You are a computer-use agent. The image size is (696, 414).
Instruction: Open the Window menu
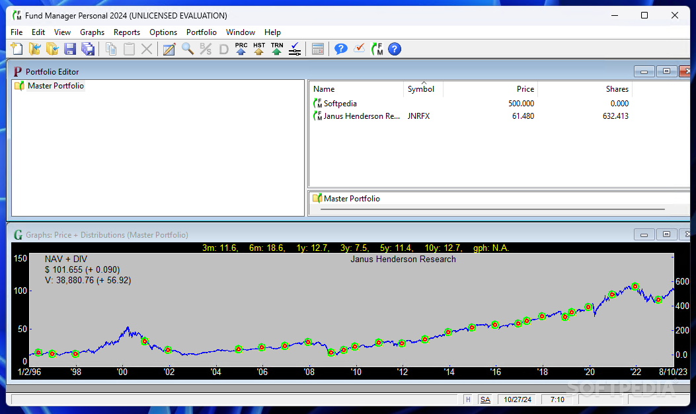240,32
